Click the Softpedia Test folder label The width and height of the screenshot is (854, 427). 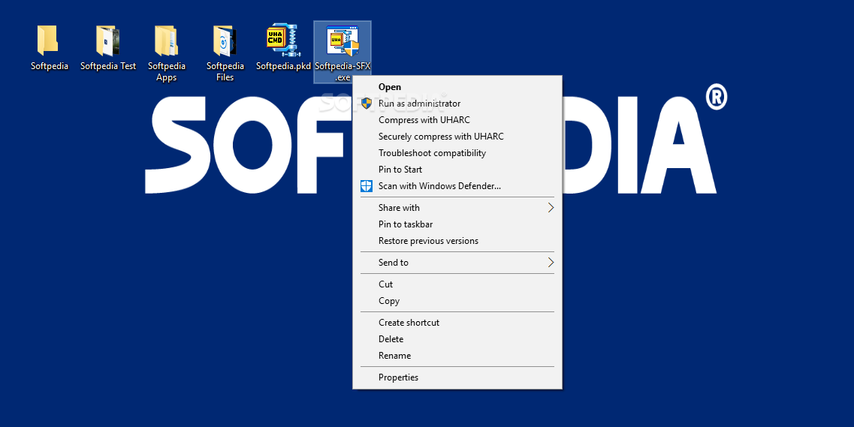click(x=108, y=66)
